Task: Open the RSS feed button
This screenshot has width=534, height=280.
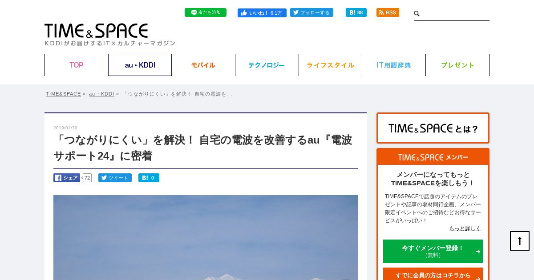Action: point(388,12)
